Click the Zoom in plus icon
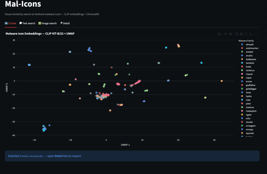This screenshot has width=267, height=174. [237, 34]
